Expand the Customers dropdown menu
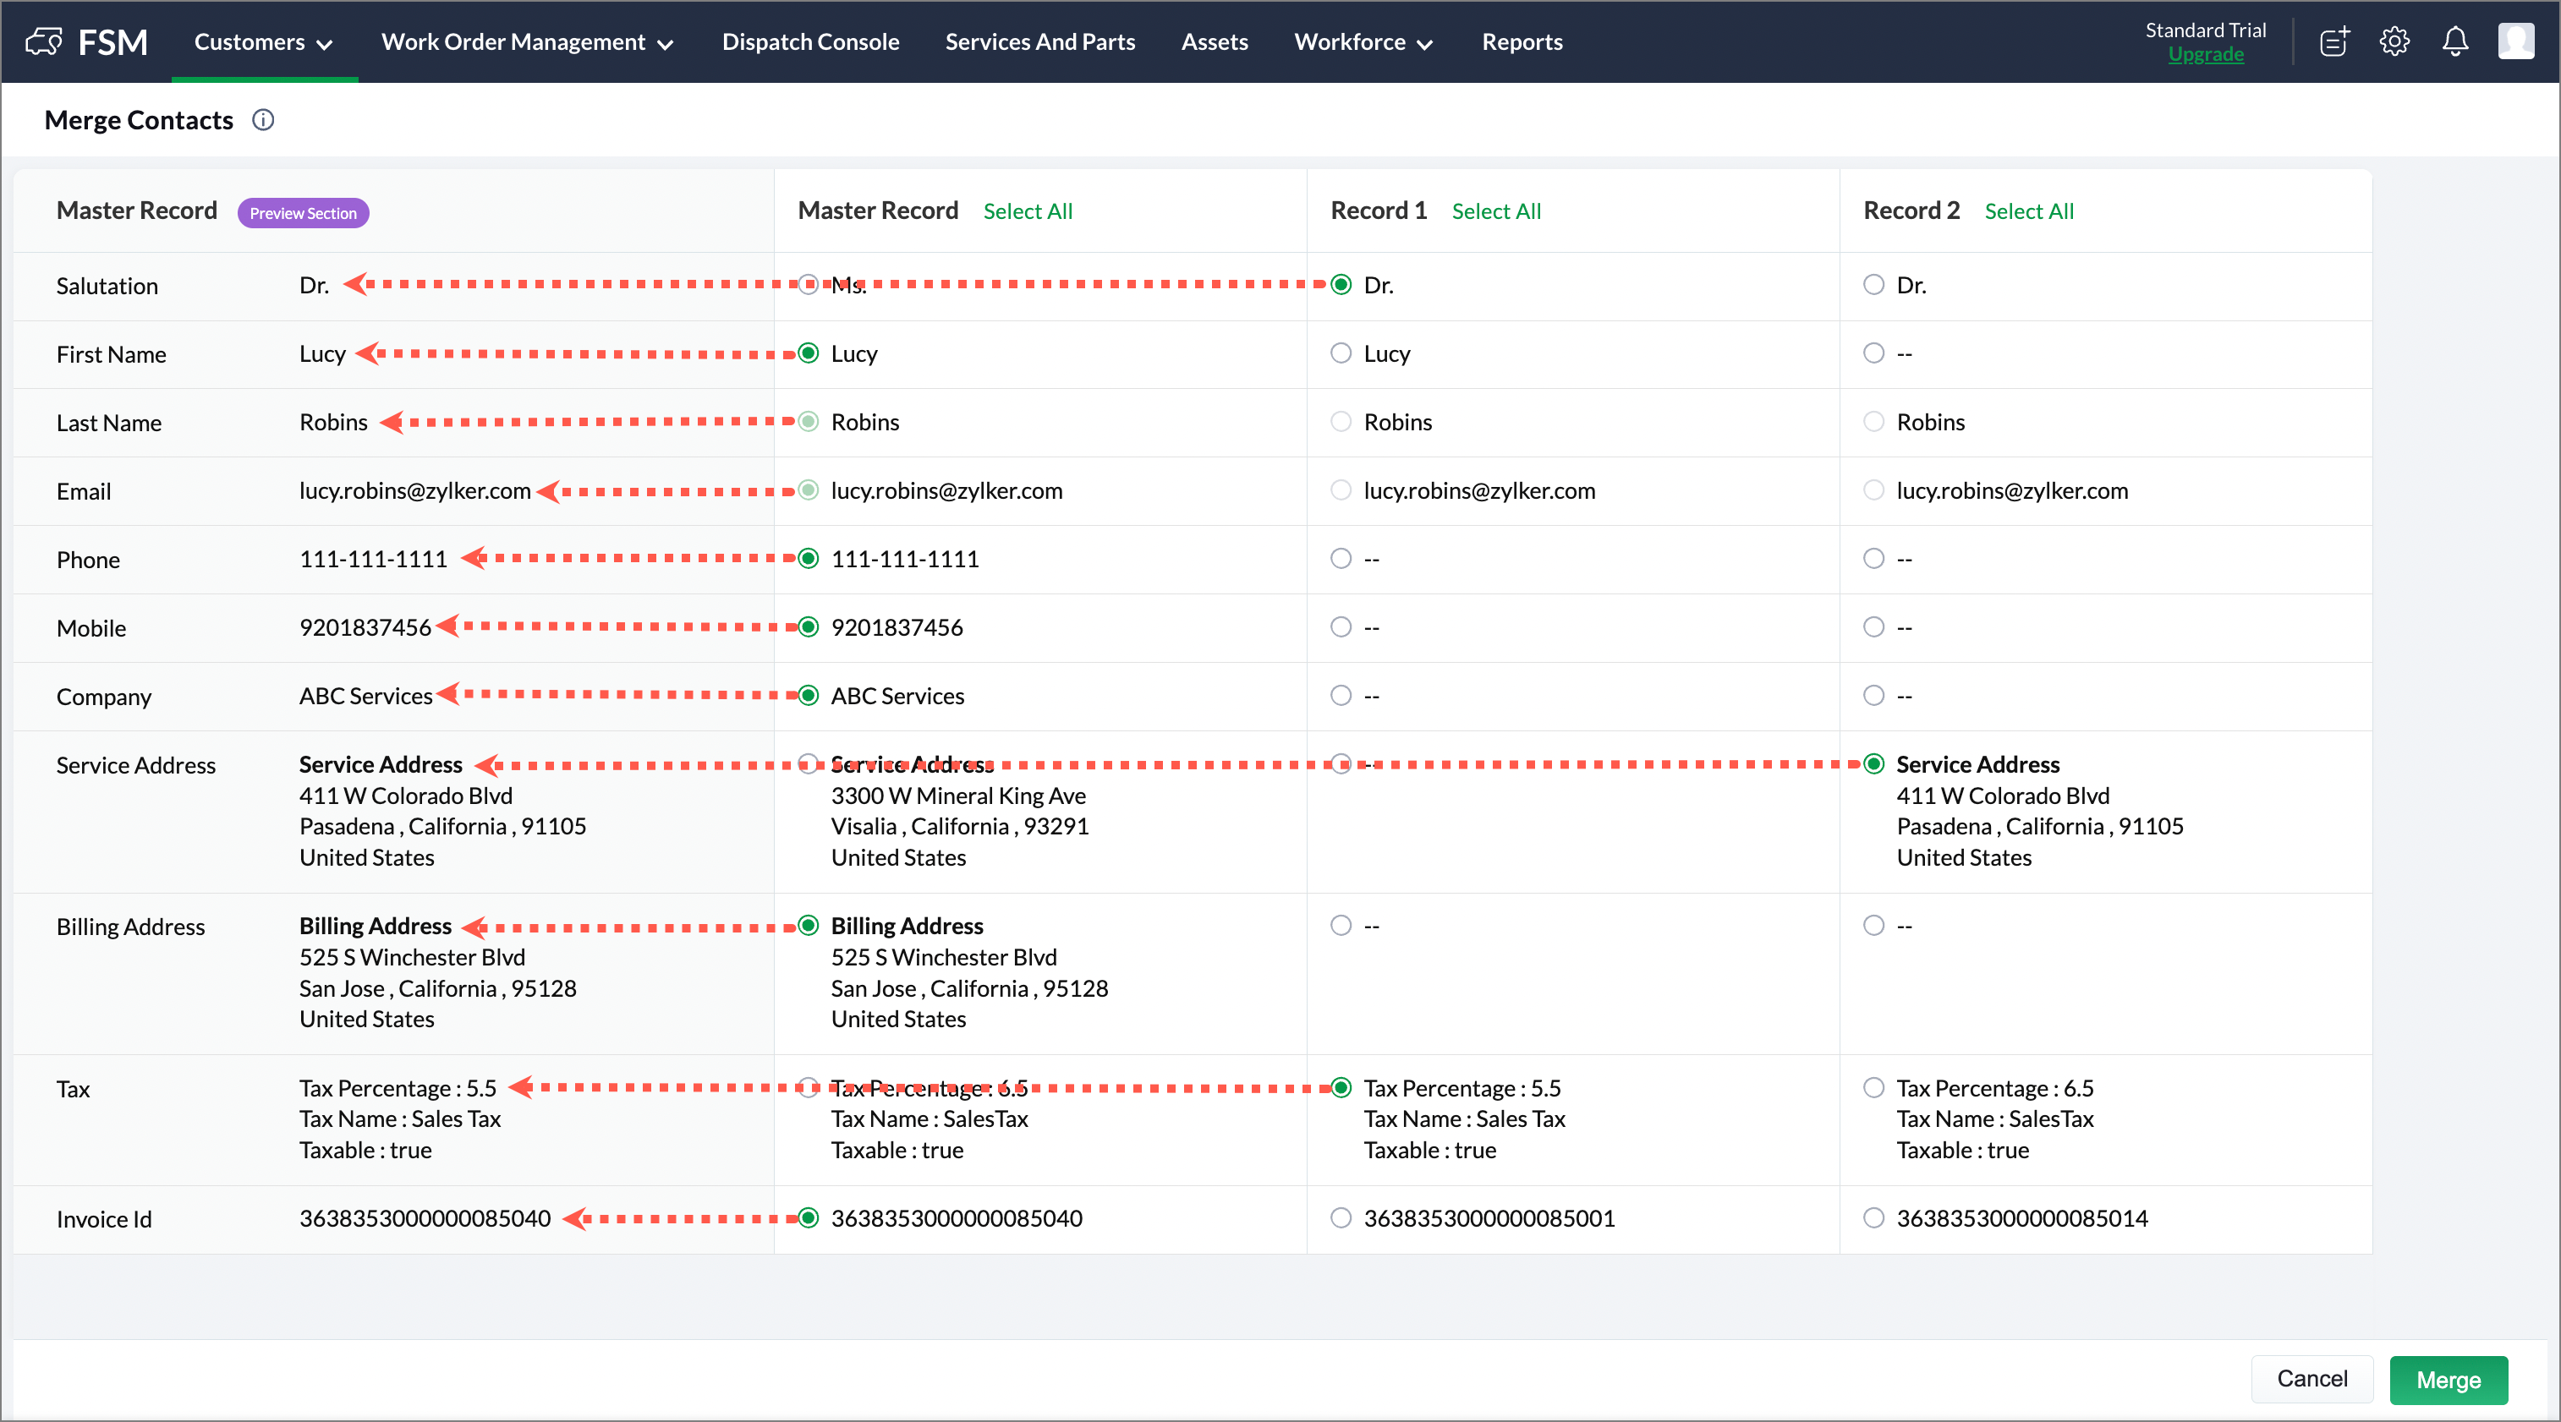 (263, 41)
